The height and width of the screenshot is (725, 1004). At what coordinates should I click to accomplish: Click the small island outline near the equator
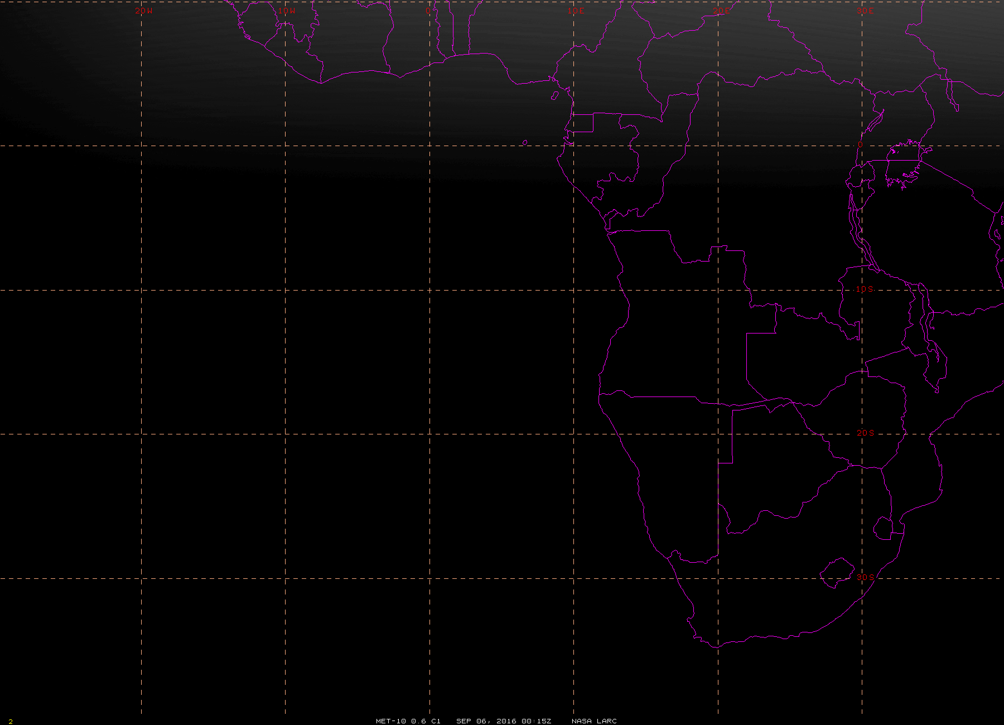pos(525,143)
